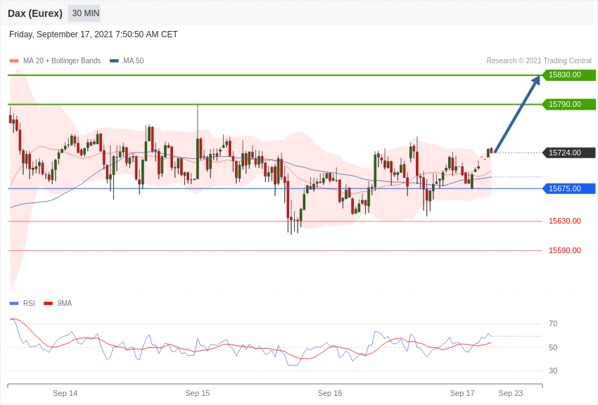Click the 15724.00 current price label
Viewport: 598px width, 405px height.
coord(569,153)
